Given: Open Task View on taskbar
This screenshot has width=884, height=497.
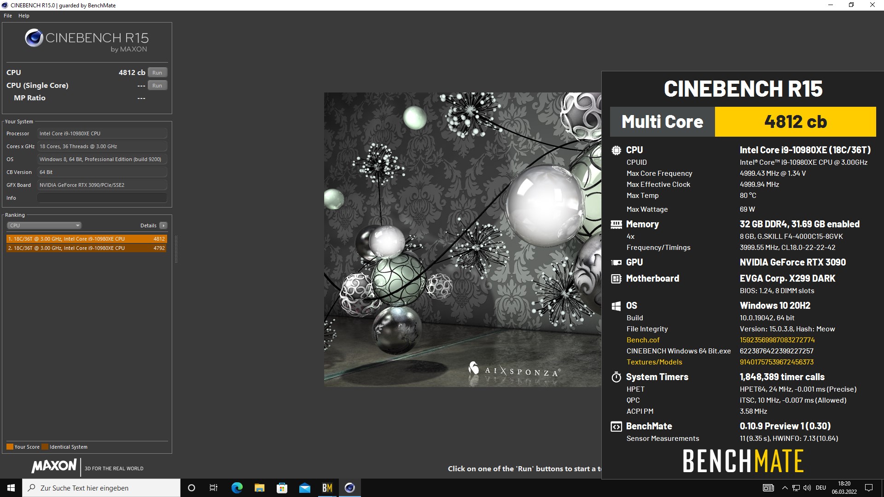Looking at the screenshot, I should 214,488.
